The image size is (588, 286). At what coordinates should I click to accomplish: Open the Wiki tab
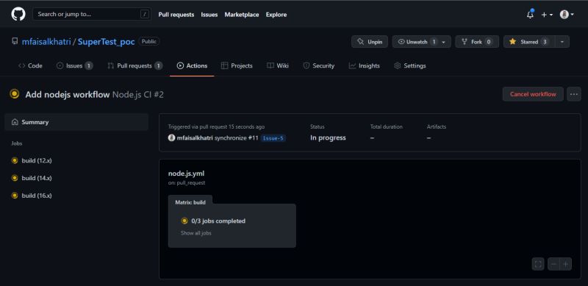pos(278,65)
